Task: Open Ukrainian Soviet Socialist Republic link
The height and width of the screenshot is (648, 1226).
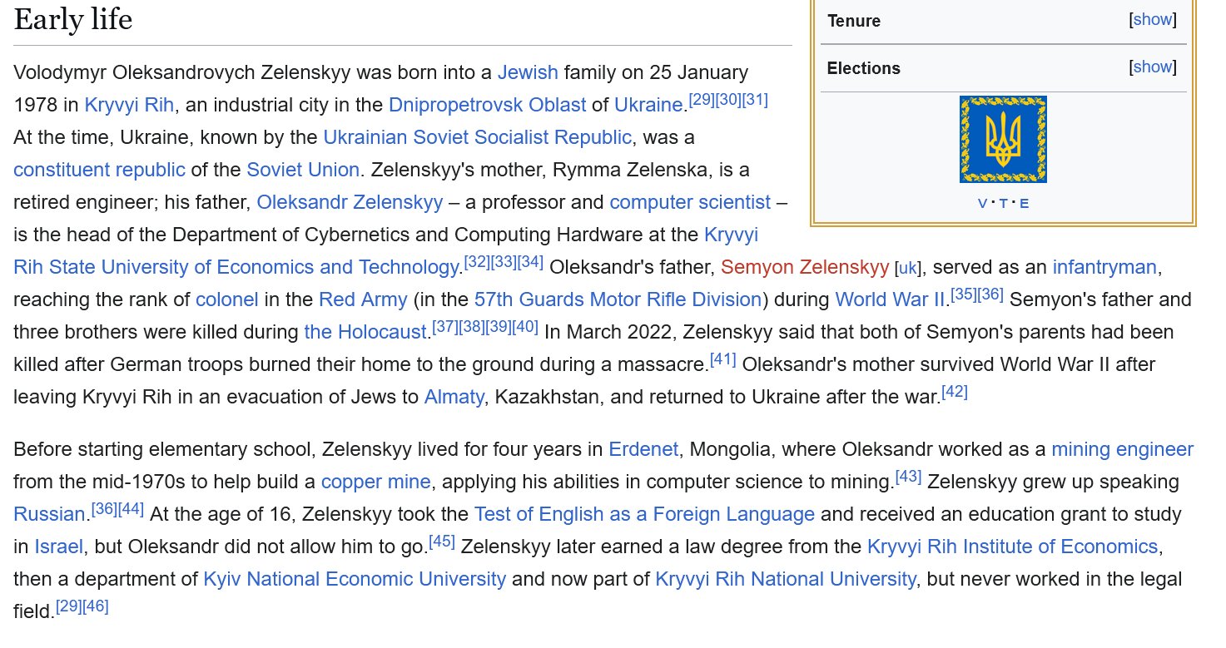Action: (478, 137)
